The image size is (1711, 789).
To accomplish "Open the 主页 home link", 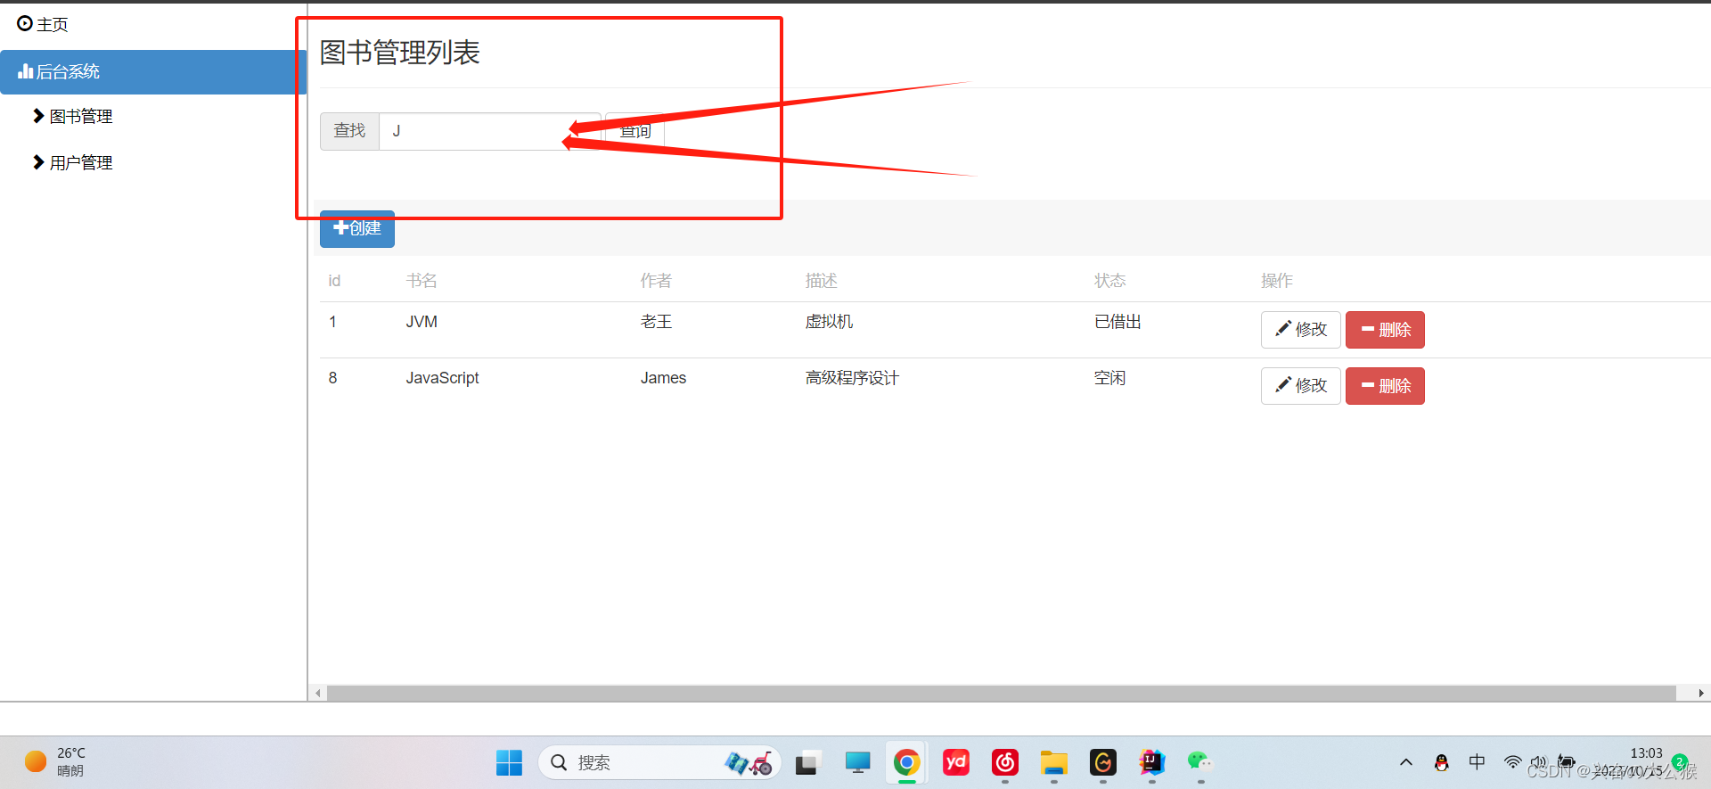I will tap(43, 24).
